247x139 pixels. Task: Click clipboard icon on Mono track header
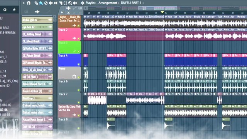tap(74, 76)
